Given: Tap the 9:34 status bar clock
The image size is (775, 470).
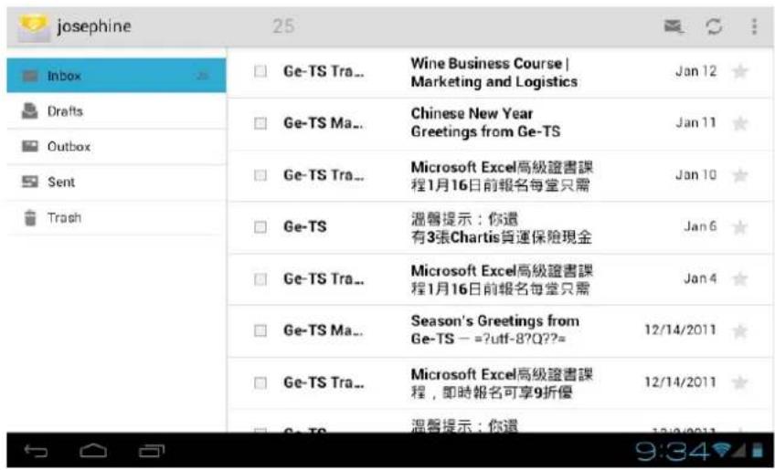Looking at the screenshot, I should click(x=673, y=451).
